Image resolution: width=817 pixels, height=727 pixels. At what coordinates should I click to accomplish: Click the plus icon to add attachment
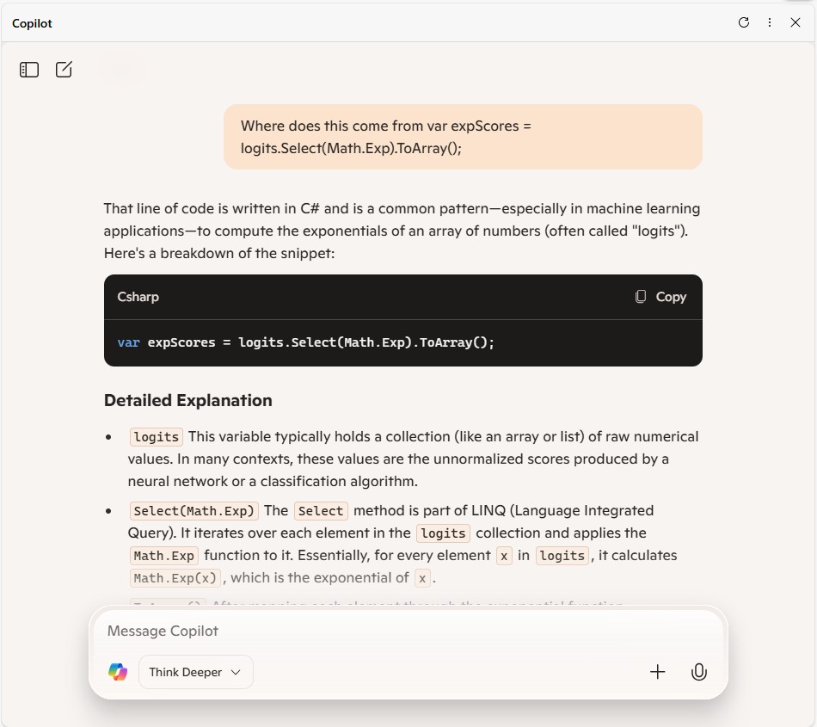point(658,672)
